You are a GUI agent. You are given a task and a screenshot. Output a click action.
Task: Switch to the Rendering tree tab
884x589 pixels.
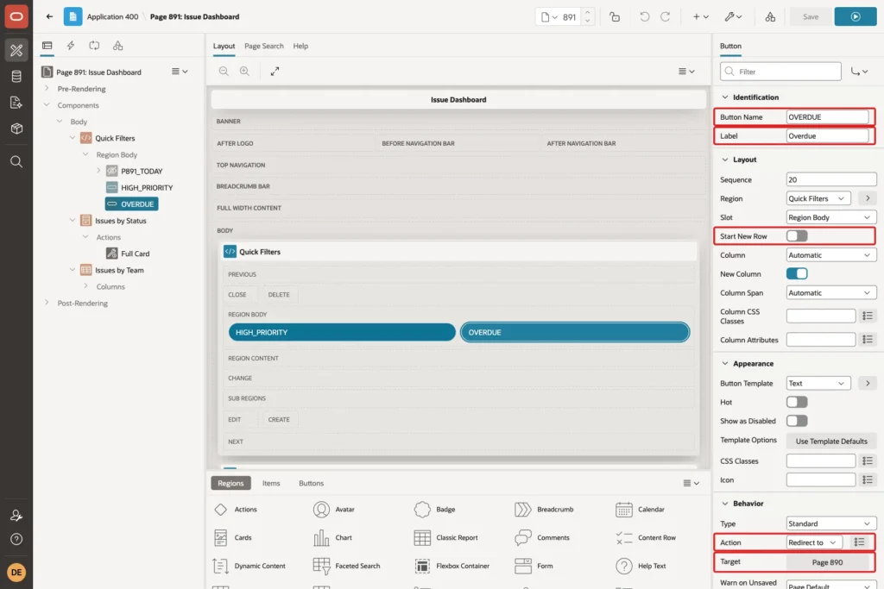point(47,46)
